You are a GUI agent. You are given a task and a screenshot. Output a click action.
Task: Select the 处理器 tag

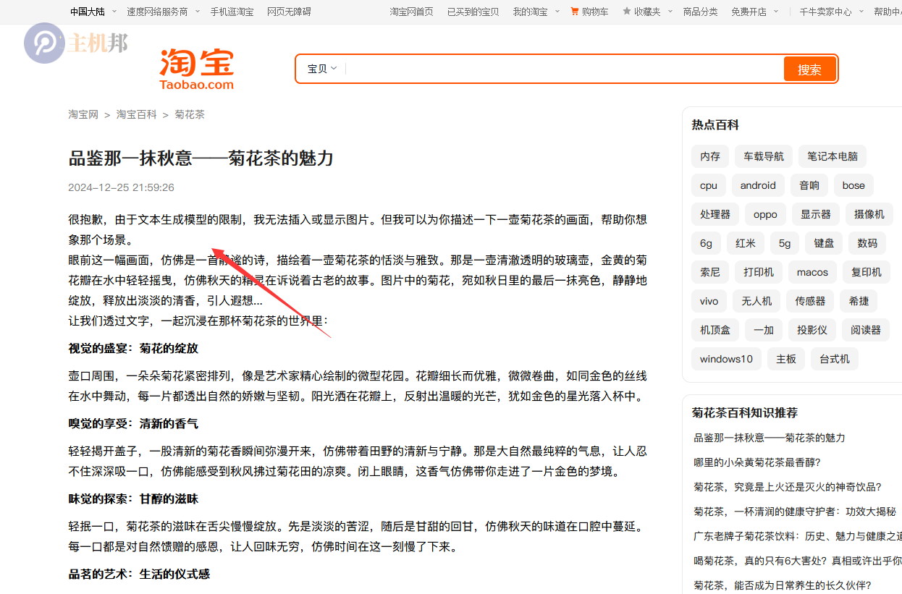[x=715, y=214]
